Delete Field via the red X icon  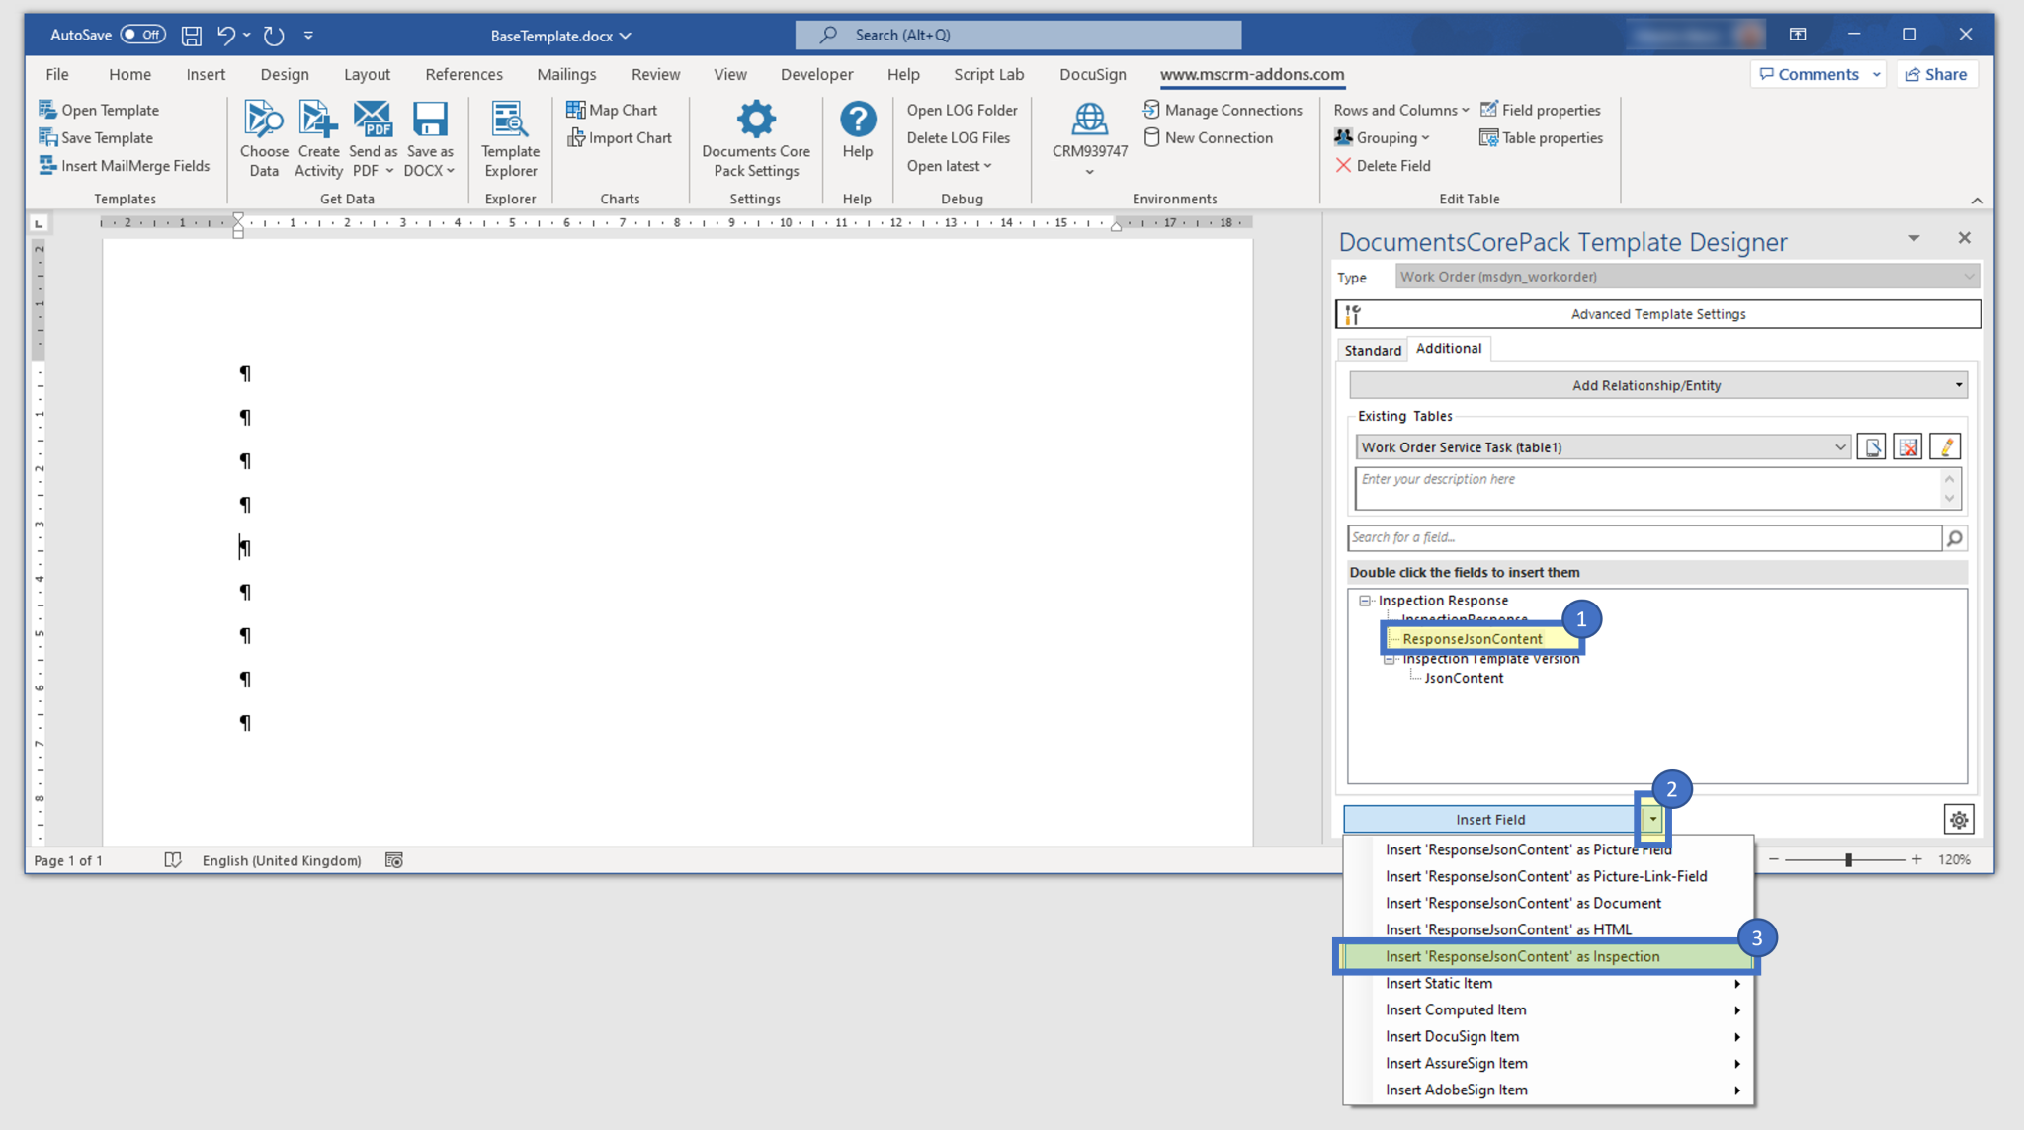pyautogui.click(x=1343, y=165)
